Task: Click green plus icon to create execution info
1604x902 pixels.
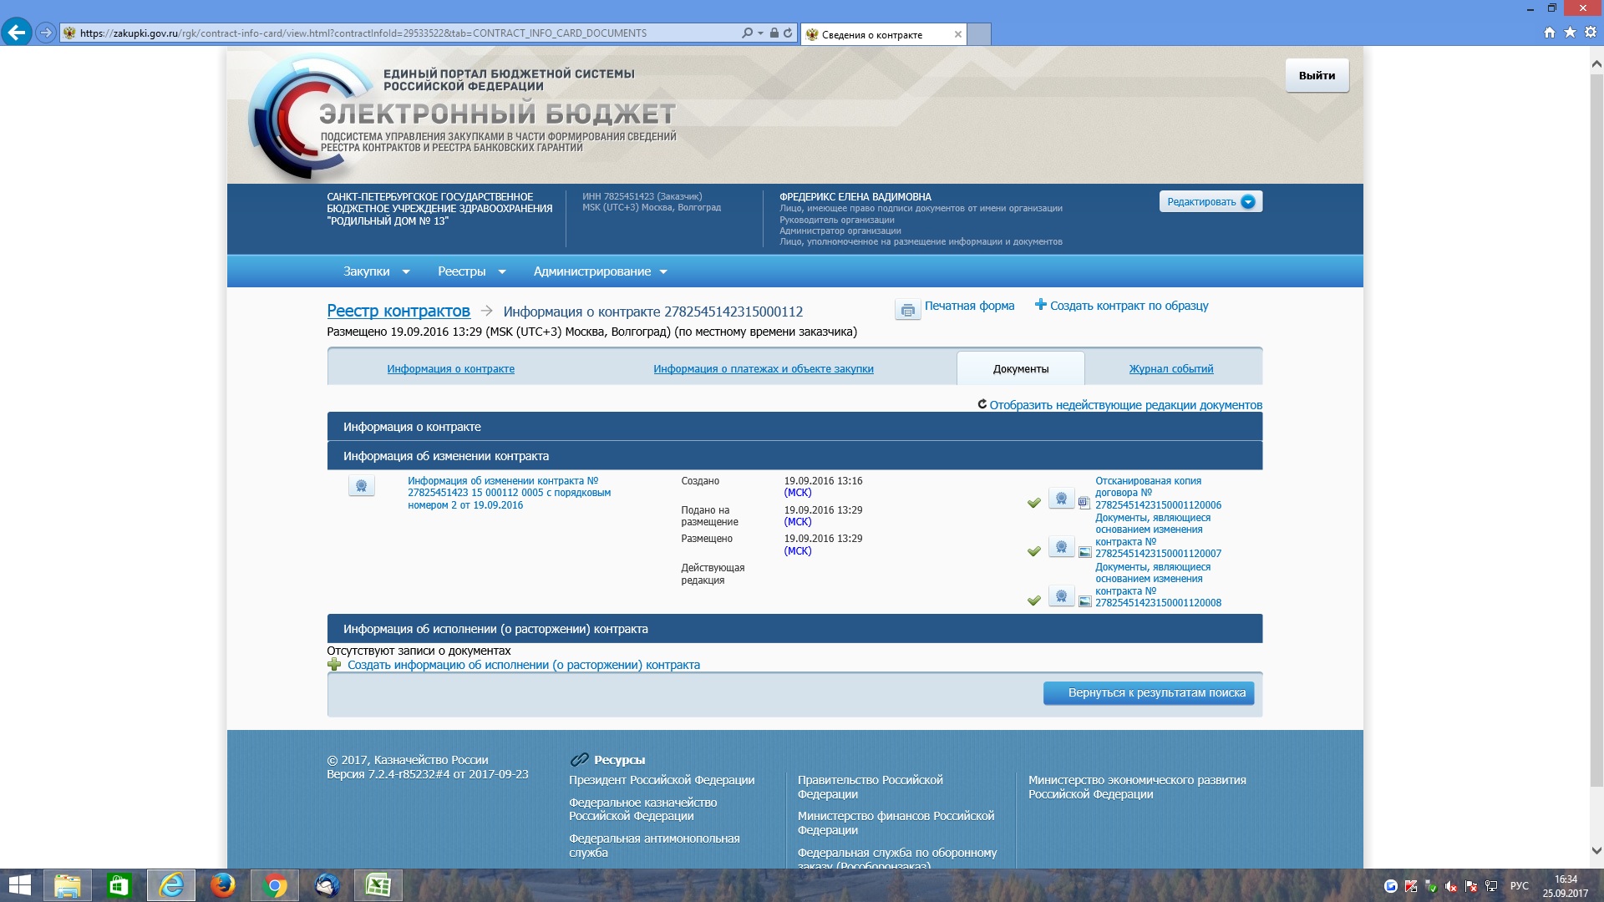Action: point(334,665)
